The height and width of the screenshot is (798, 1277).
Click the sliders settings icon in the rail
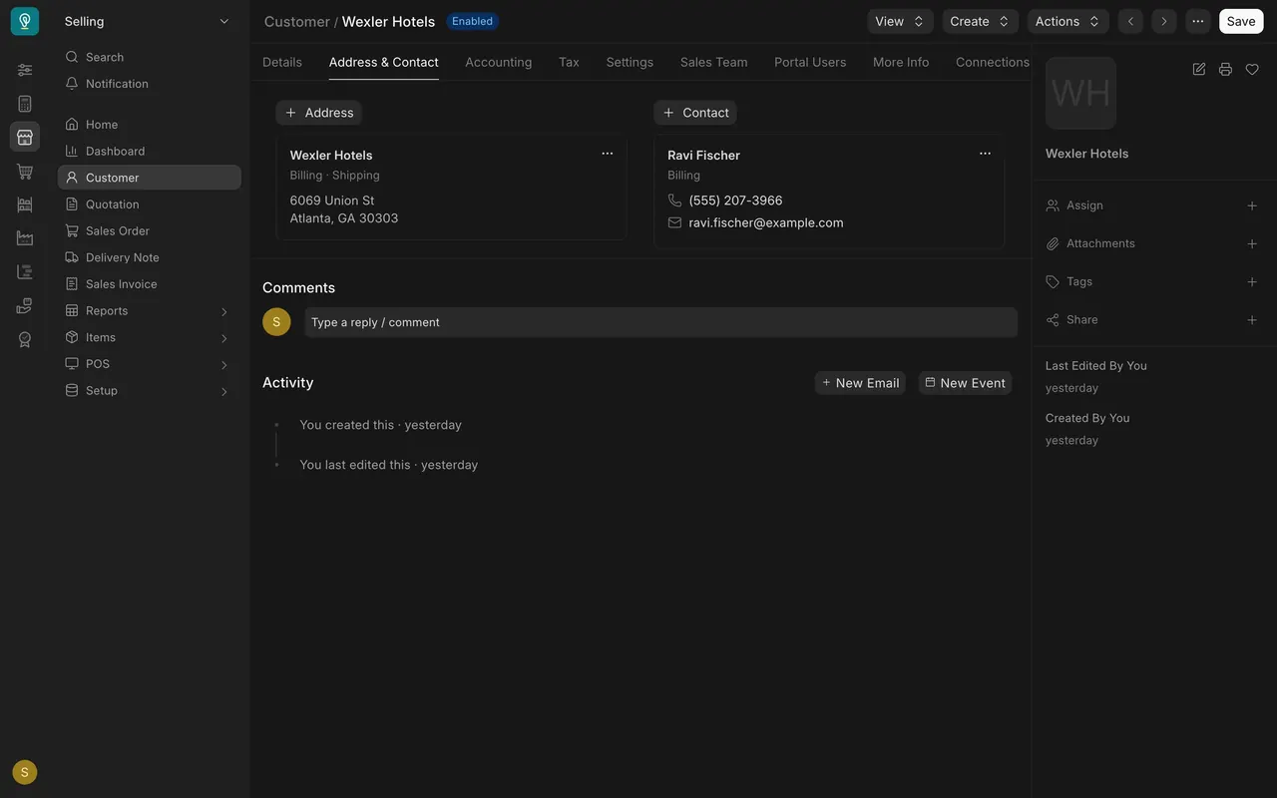click(25, 70)
